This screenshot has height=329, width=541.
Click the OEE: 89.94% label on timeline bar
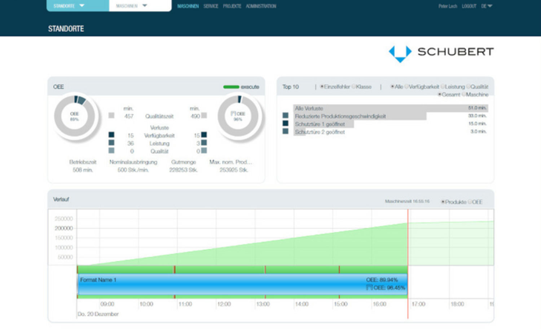coord(382,280)
